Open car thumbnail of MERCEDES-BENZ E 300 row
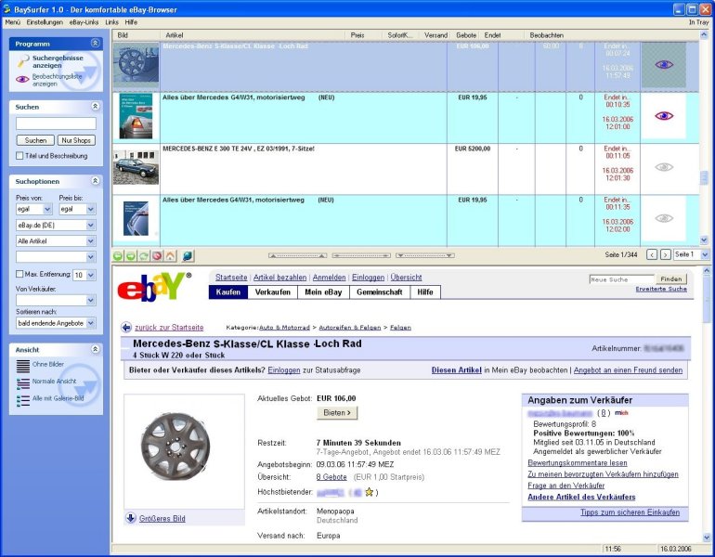Screen dimensions: 715x557 pyautogui.click(x=136, y=168)
